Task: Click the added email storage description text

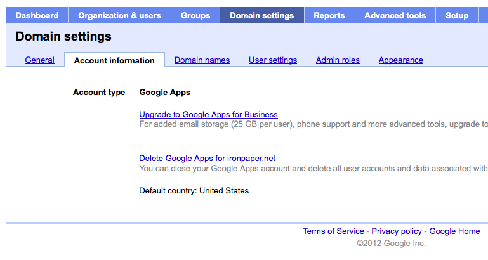Action: pyautogui.click(x=313, y=124)
